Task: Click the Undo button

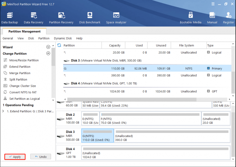Action: click(41, 157)
